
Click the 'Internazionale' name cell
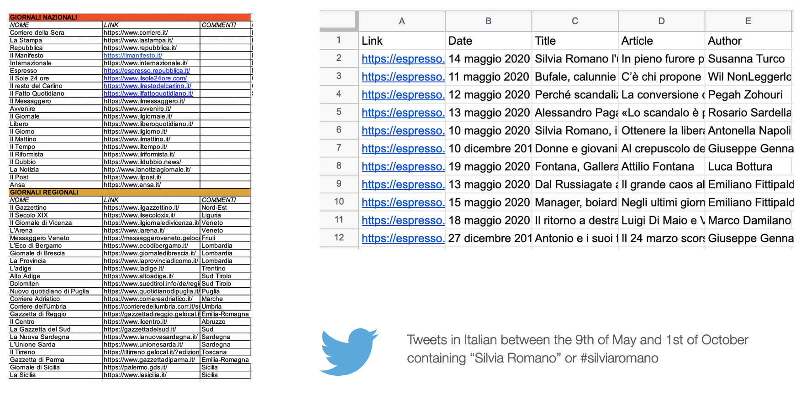click(56, 63)
